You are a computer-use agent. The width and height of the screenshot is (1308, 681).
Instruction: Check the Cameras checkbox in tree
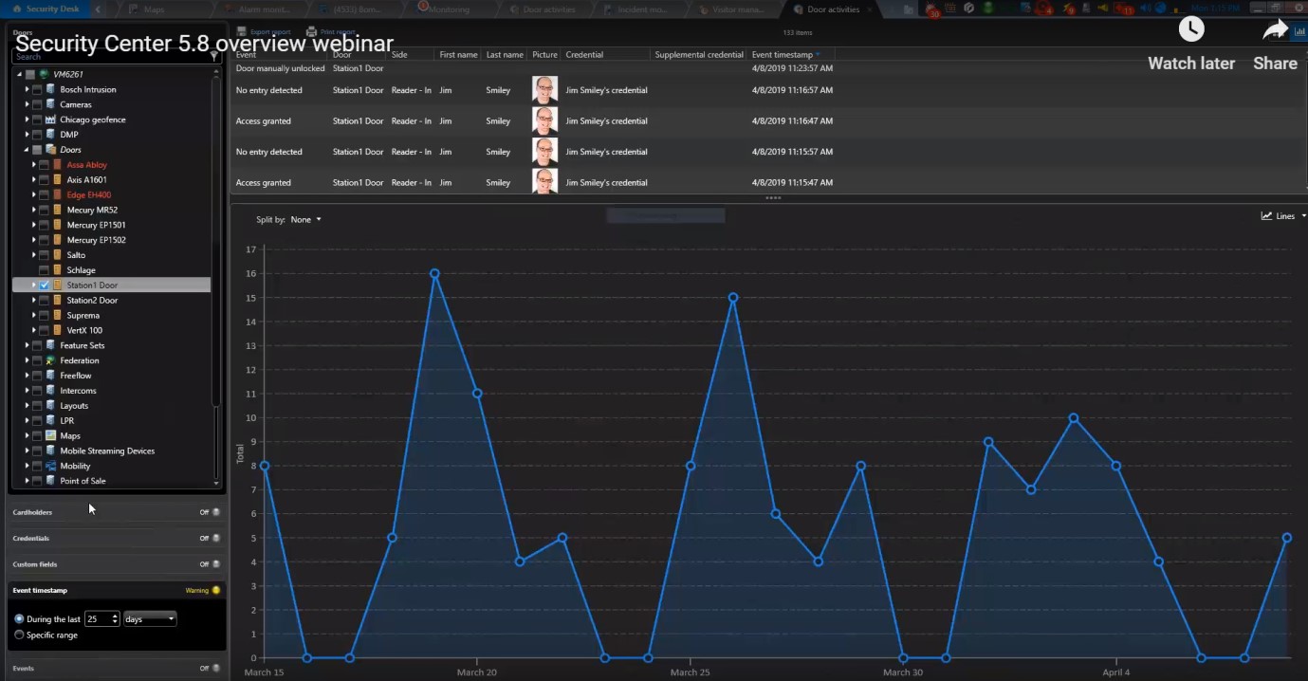click(37, 105)
